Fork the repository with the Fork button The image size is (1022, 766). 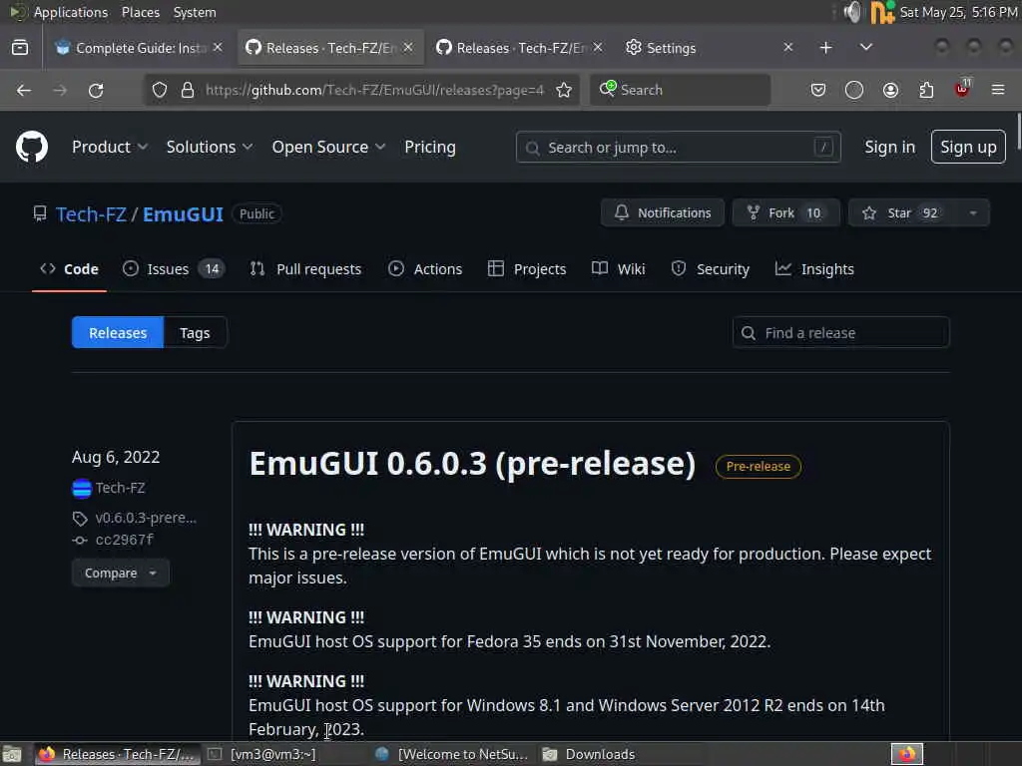click(x=785, y=213)
